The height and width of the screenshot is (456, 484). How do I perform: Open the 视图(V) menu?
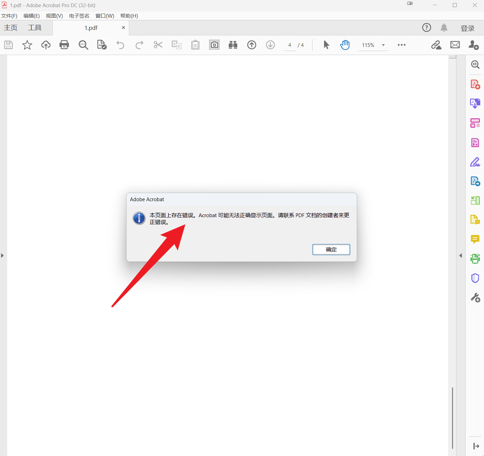click(54, 16)
